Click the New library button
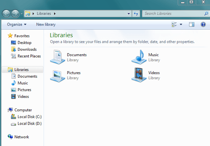Screen dimensions: 210x146 tap(46, 24)
